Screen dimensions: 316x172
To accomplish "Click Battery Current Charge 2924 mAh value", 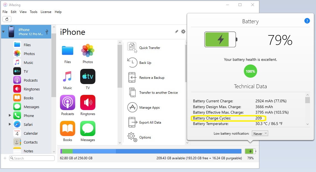I will pos(271,101).
